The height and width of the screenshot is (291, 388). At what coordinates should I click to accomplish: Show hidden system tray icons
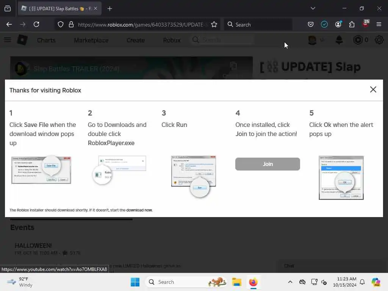pos(290,282)
